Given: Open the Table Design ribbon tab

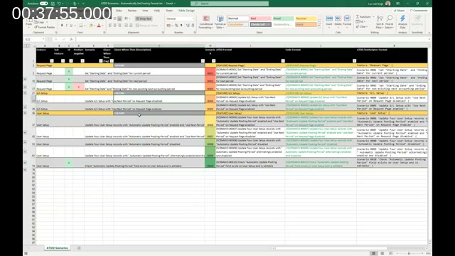Looking at the screenshot, I should click(186, 11).
